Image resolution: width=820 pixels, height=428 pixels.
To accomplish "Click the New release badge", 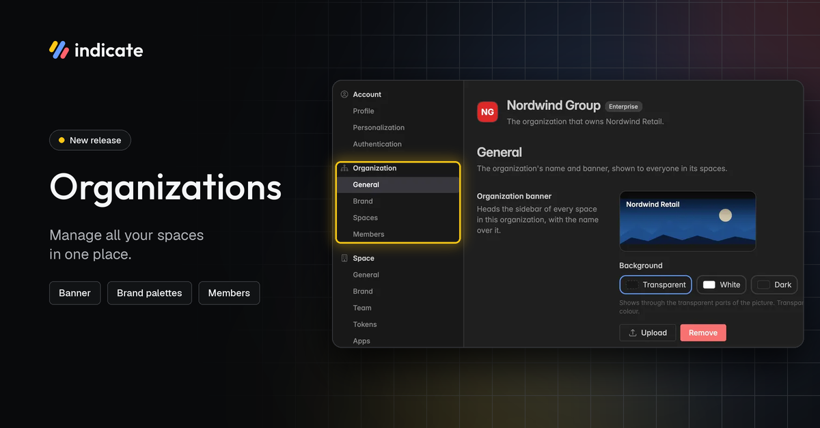I will pos(90,141).
